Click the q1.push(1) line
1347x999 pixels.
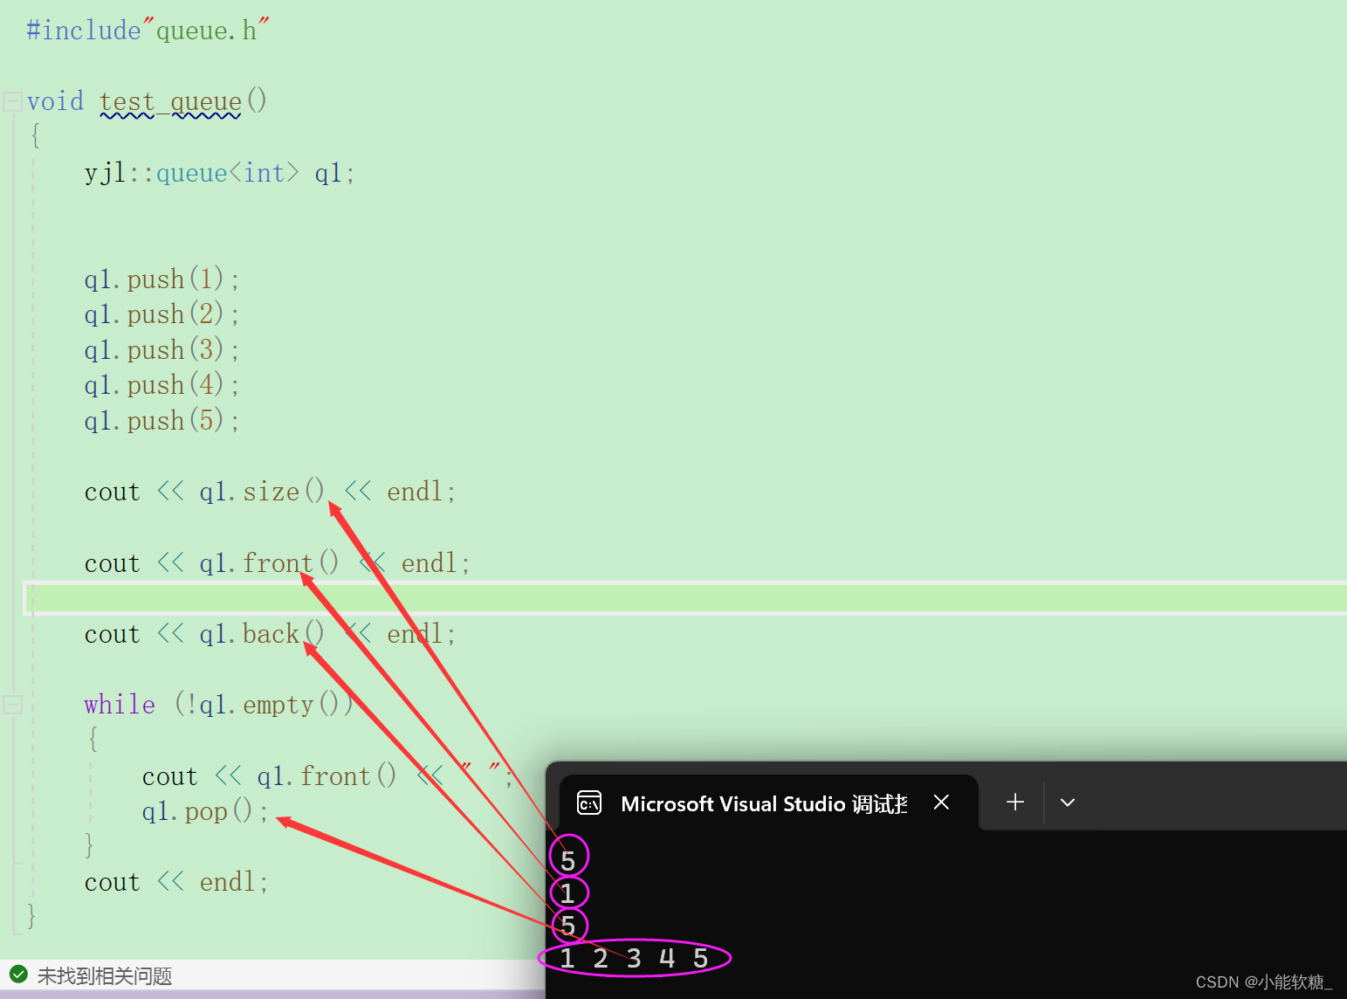pos(162,279)
